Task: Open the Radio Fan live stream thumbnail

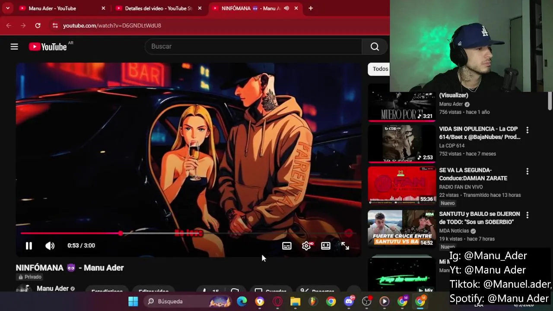Action: [402, 185]
